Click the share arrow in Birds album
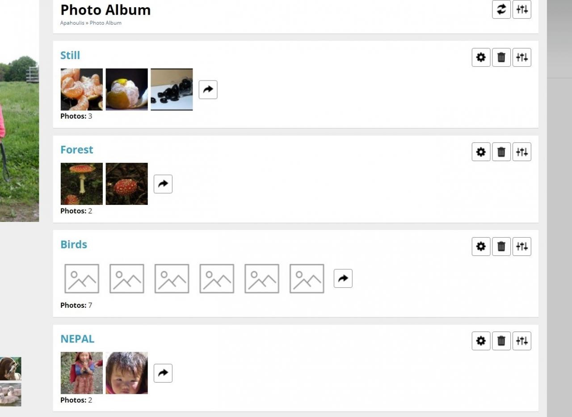572x417 pixels. pyautogui.click(x=343, y=278)
